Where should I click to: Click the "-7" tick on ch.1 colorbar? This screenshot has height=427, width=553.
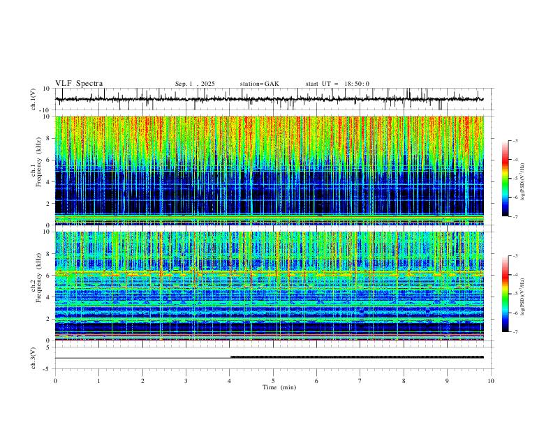[515, 217]
